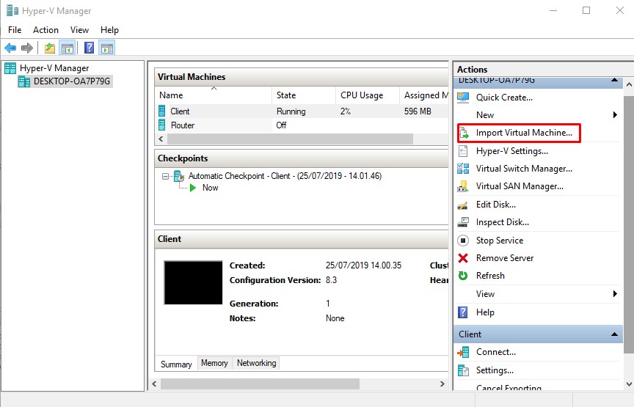Click the Edit Disk... text
The height and width of the screenshot is (407, 634).
(496, 205)
